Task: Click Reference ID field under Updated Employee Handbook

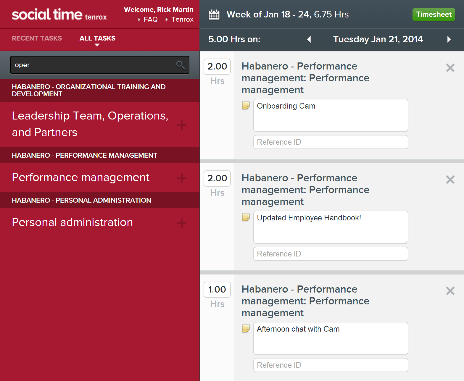Action: point(331,254)
